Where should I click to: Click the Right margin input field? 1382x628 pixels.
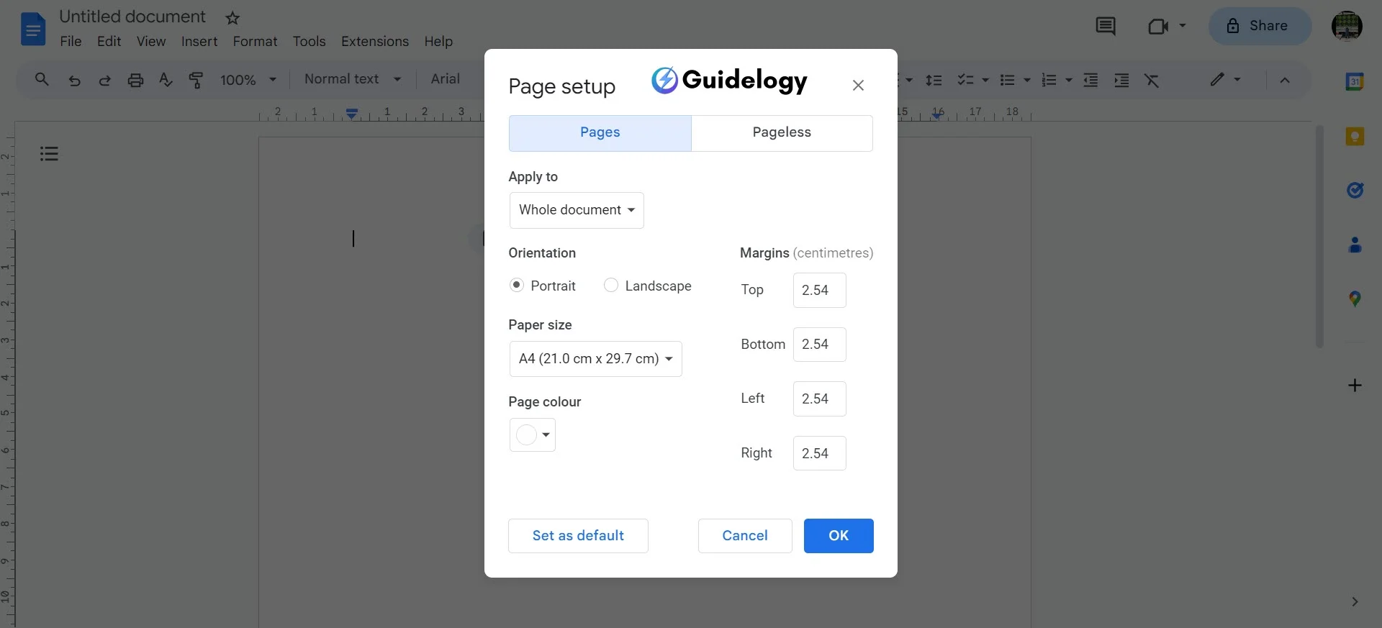click(820, 454)
